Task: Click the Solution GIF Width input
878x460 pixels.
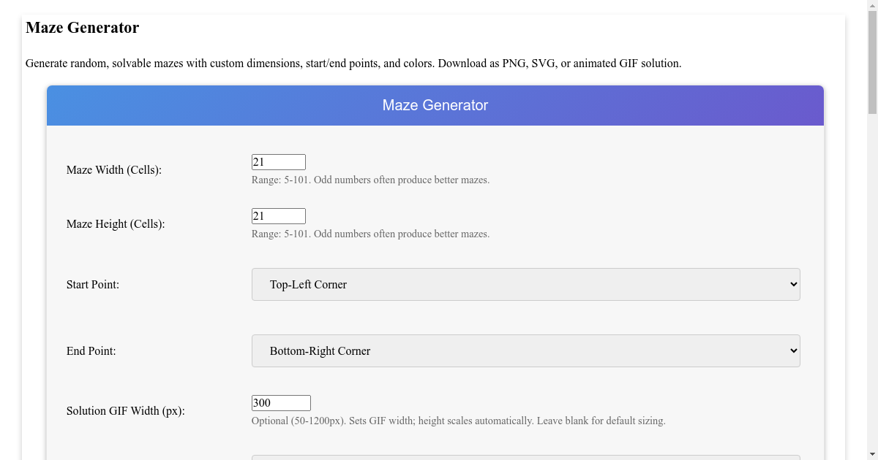Action: [x=281, y=402]
